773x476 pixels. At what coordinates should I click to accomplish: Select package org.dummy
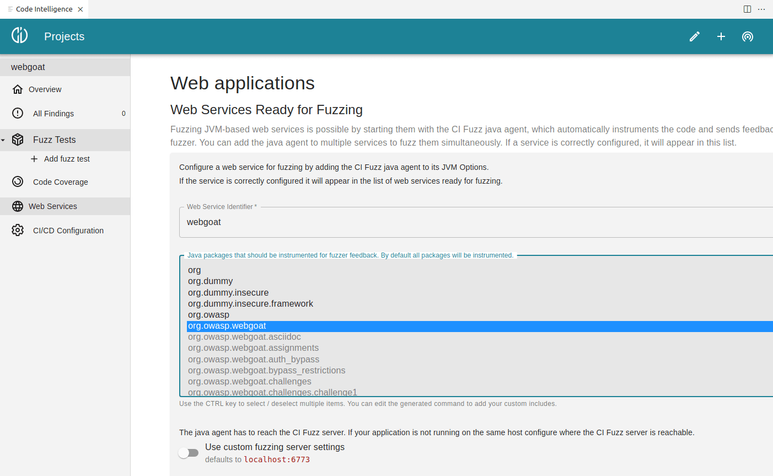tap(480, 281)
